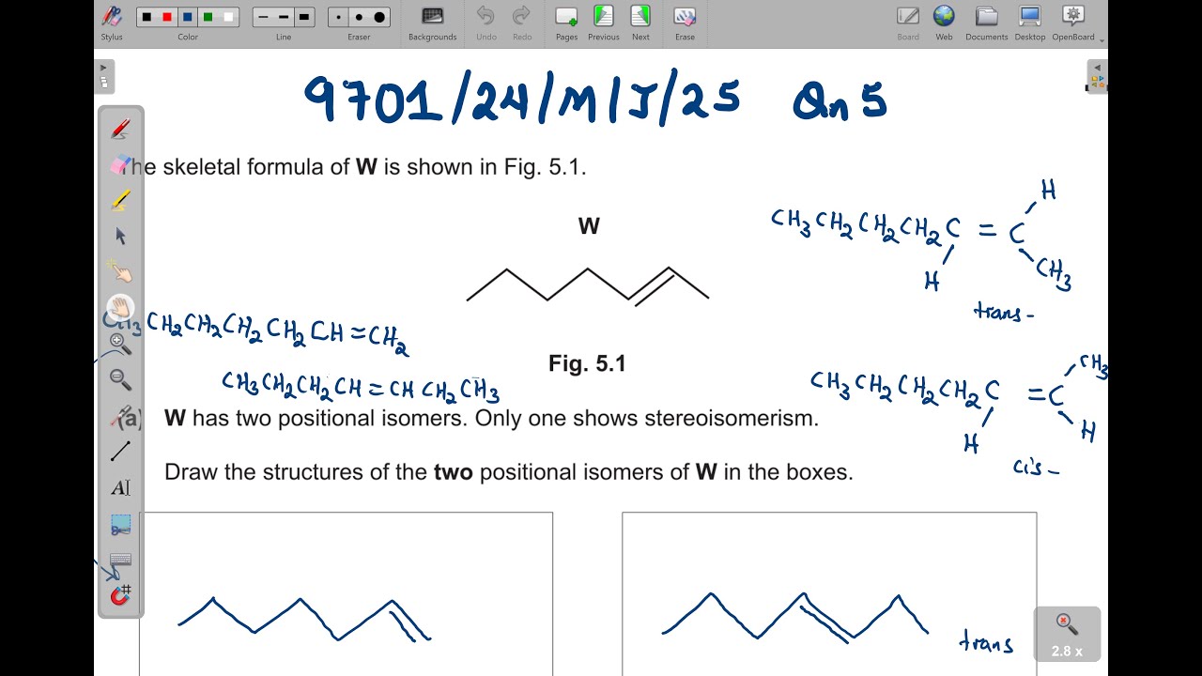Toggle the magnet snap-to-grid tool

(120, 595)
